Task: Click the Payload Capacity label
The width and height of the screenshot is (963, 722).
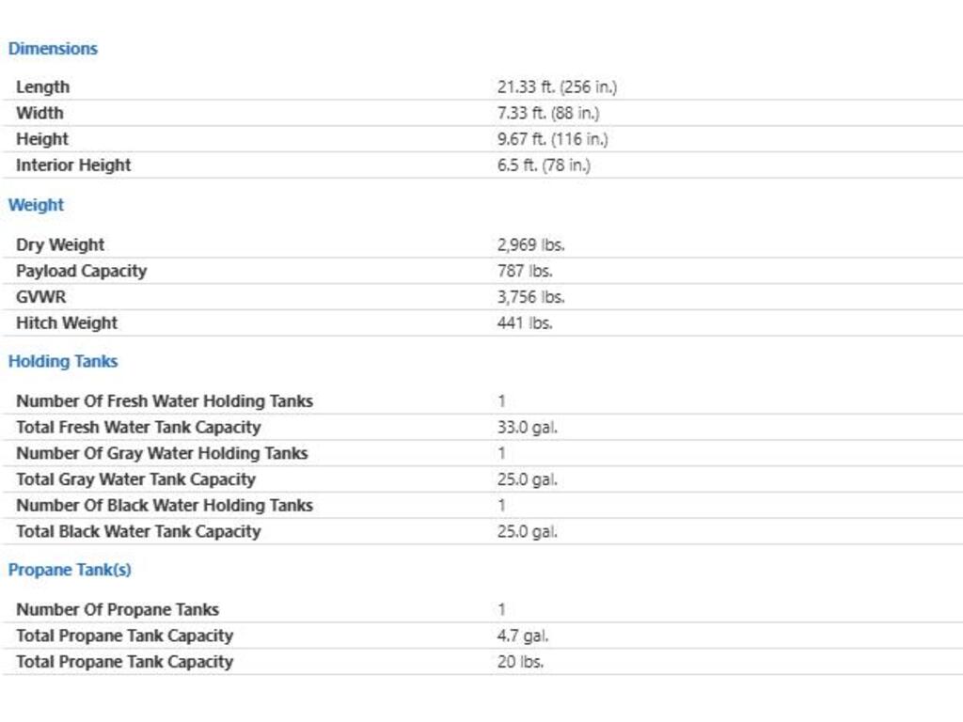Action: (x=81, y=271)
